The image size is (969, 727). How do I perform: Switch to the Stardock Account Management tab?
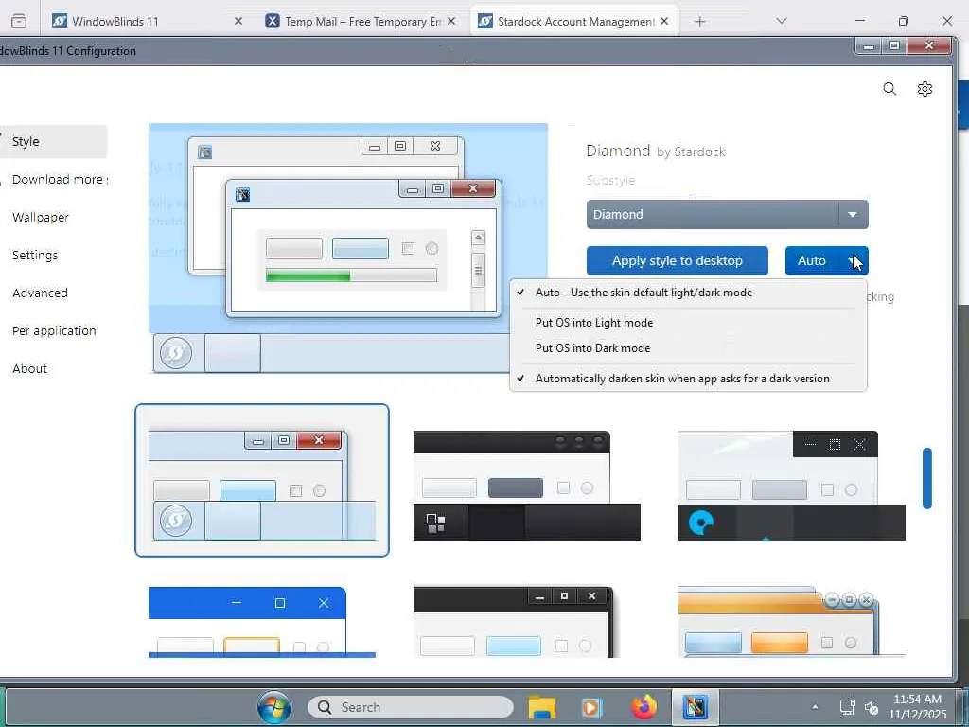click(x=574, y=22)
